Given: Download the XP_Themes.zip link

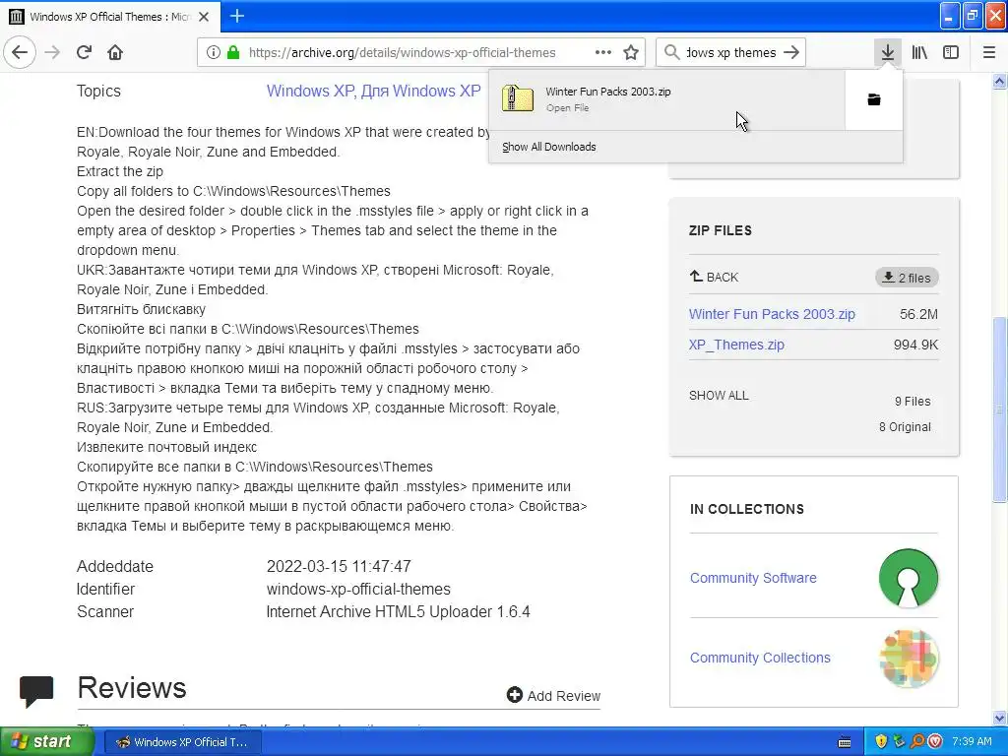Looking at the screenshot, I should click(x=736, y=345).
